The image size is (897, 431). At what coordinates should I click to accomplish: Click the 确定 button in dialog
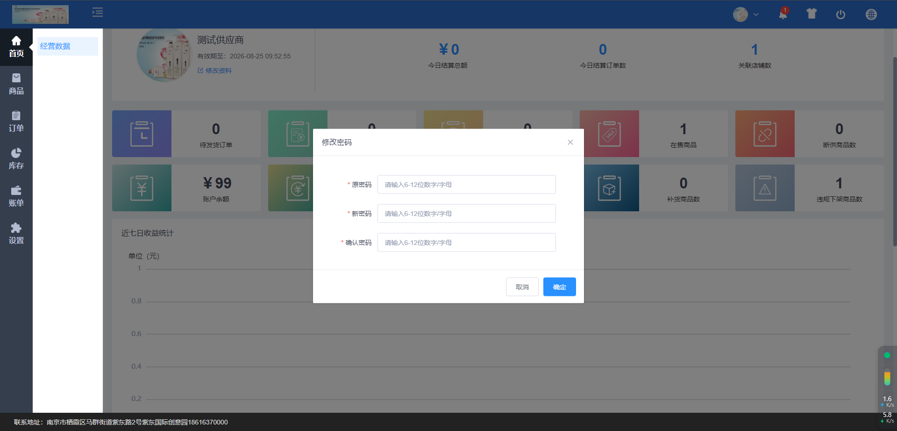click(559, 287)
